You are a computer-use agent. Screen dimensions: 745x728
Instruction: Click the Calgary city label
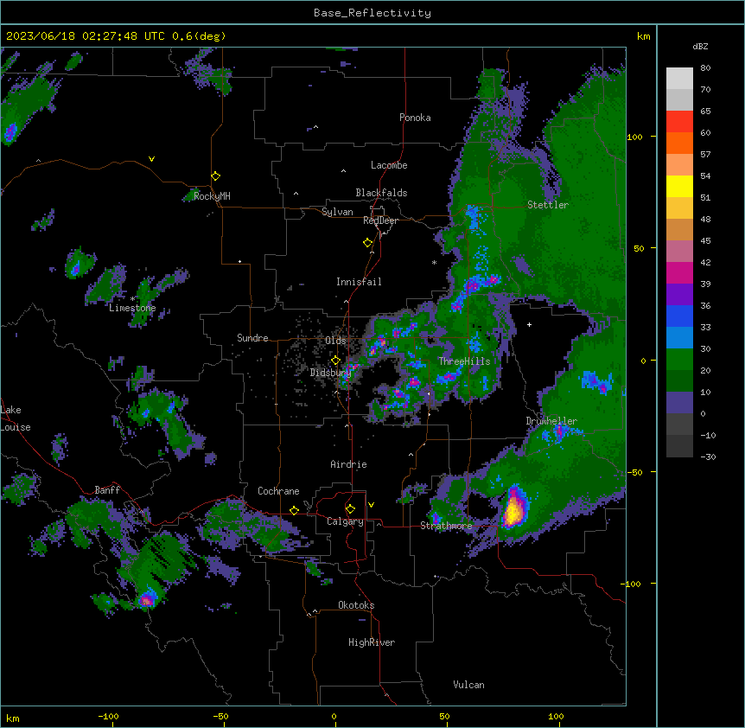[345, 521]
